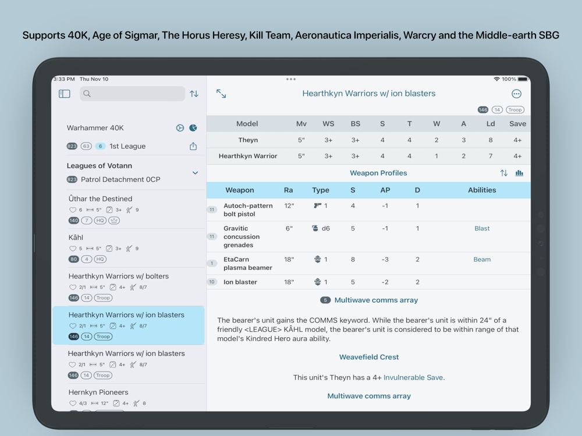Screen dimensions: 582x436
Task: Click the Warhammer 40K game system label
Action: (95, 128)
